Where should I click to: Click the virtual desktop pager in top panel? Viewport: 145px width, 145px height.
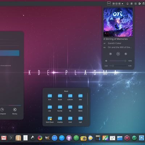pos(109,3)
